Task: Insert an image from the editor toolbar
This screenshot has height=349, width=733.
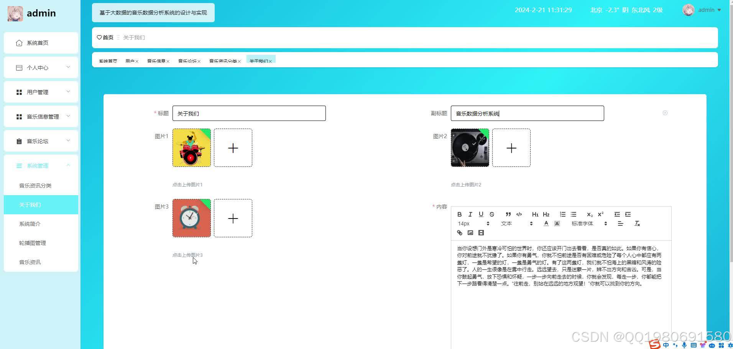Action: click(470, 233)
